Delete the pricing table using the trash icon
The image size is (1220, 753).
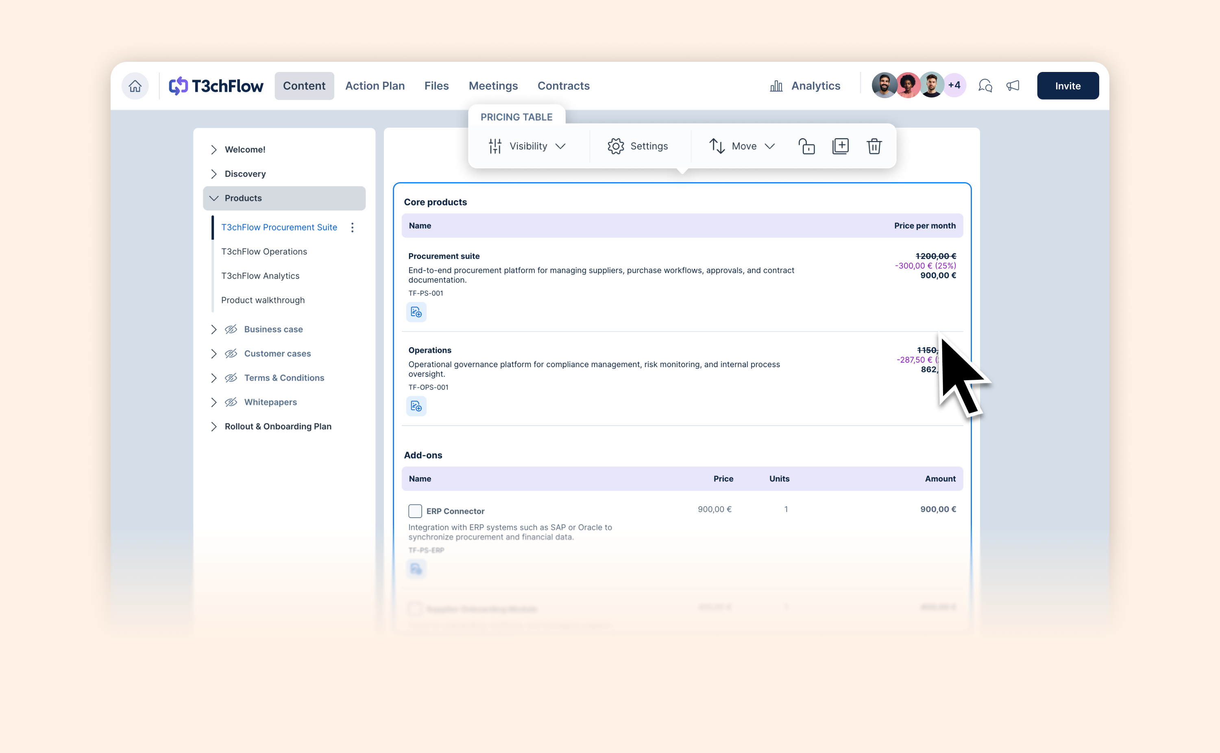click(874, 146)
